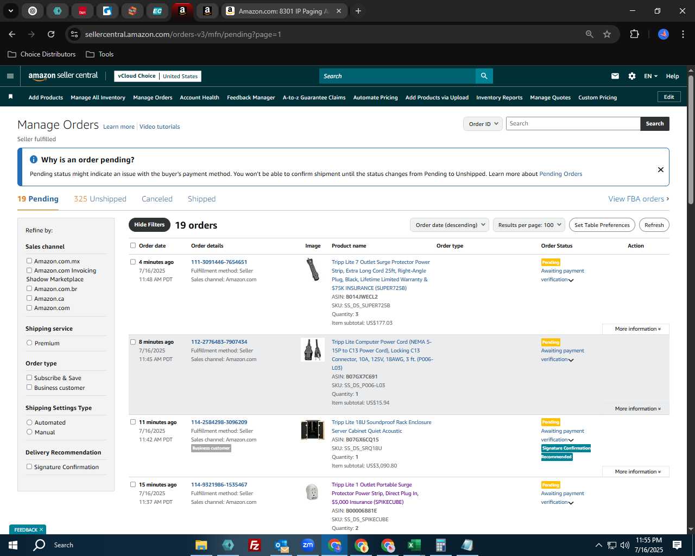695x556 pixels.
Task: Check the Amazon.com.br sales channel
Action: (x=29, y=288)
